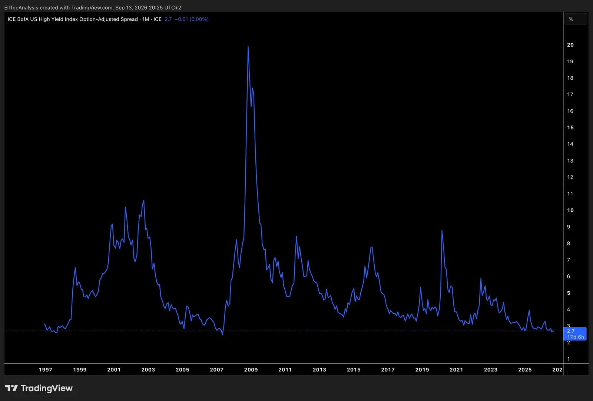This screenshot has height=401, width=593.
Task: Click the 20 level on the price axis
Action: tap(570, 45)
